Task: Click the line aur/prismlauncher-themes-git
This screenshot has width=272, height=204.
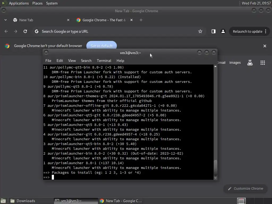Action: tap(124, 96)
